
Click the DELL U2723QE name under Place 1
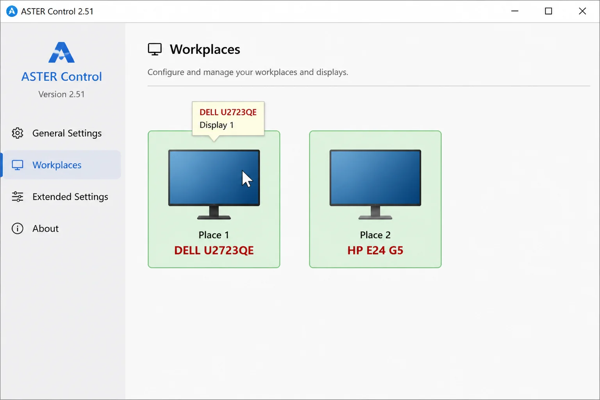coord(214,250)
